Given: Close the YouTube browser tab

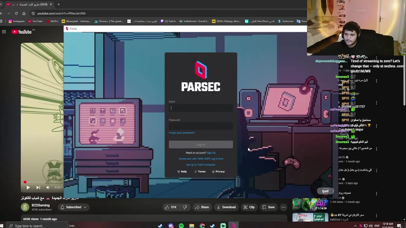Looking at the screenshot, I should (51, 4).
